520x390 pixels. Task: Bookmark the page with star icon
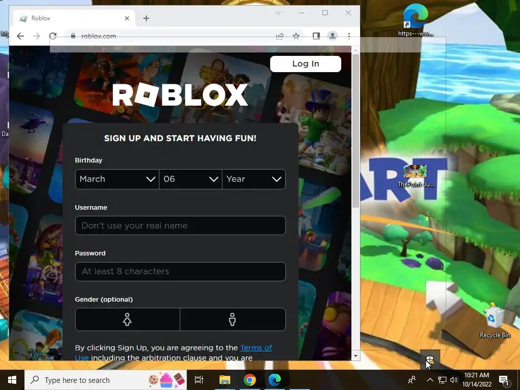tap(296, 36)
